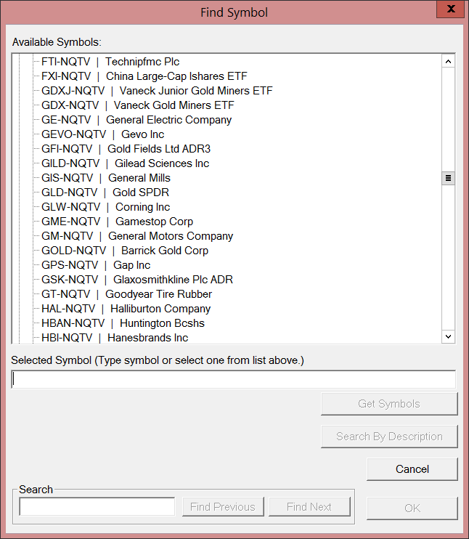Viewport: 469px width, 539px height.
Task: Choose GDXJ-NQTV Vaneck Junior Gold Miners ETF
Action: click(x=157, y=91)
